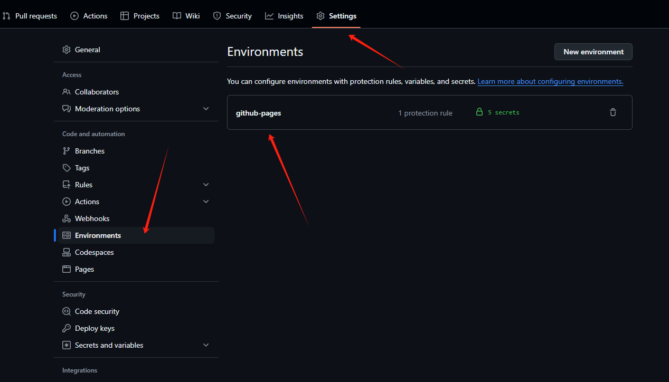
Task: Open Collaborators settings page
Action: pyautogui.click(x=97, y=92)
